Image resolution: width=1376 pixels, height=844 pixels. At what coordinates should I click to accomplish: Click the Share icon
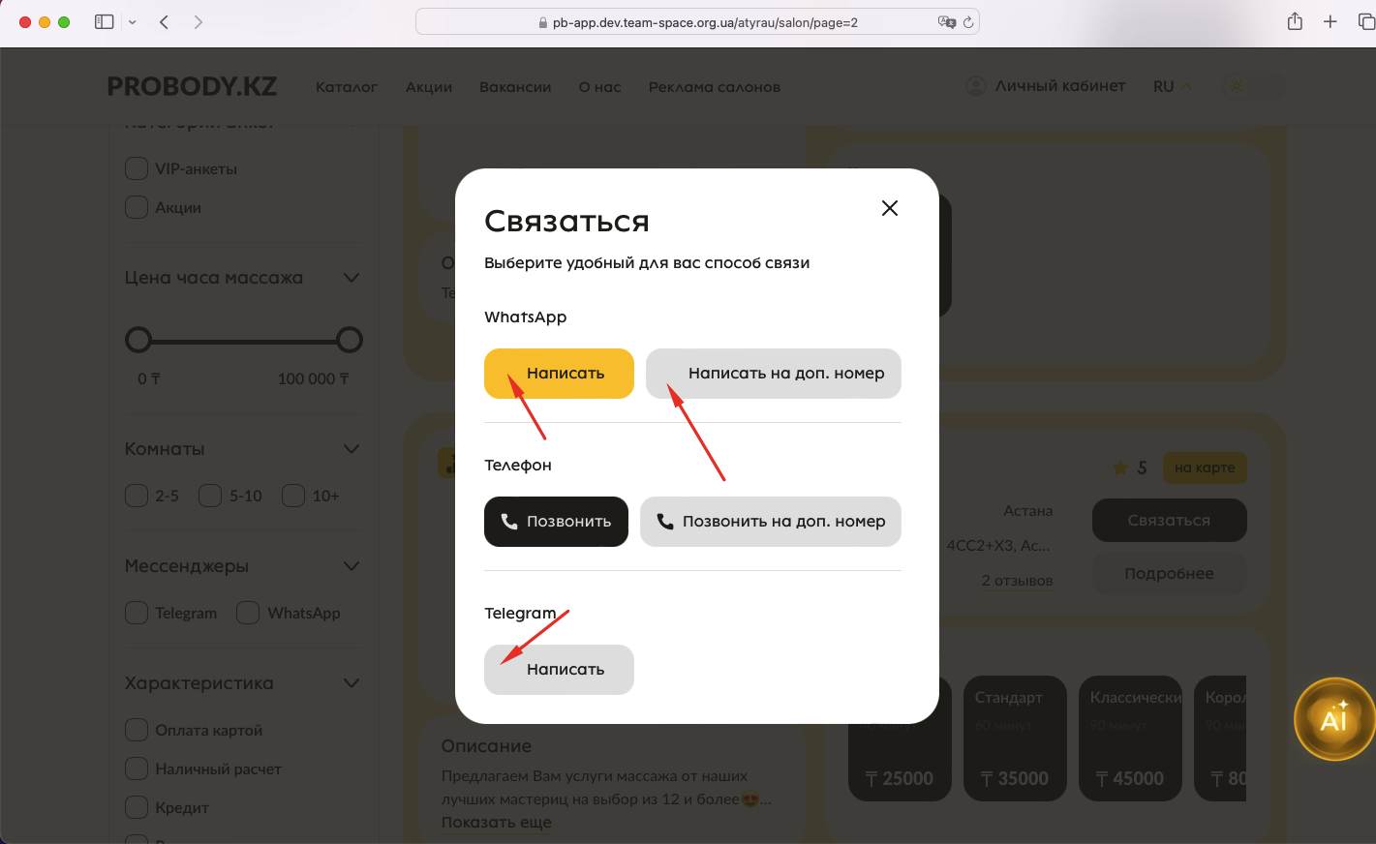1295,21
